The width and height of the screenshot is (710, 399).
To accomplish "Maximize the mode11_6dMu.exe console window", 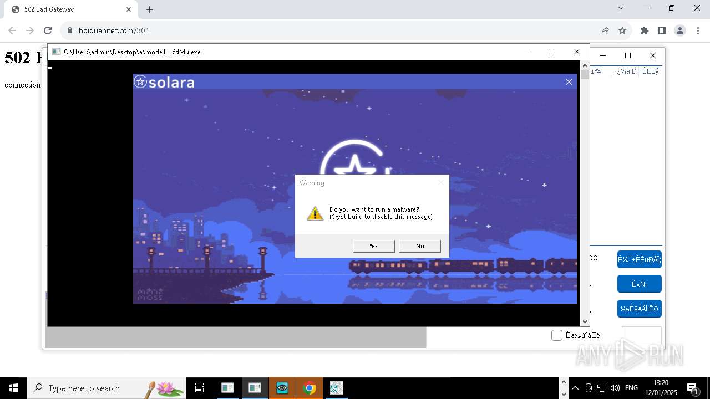I will pyautogui.click(x=551, y=52).
